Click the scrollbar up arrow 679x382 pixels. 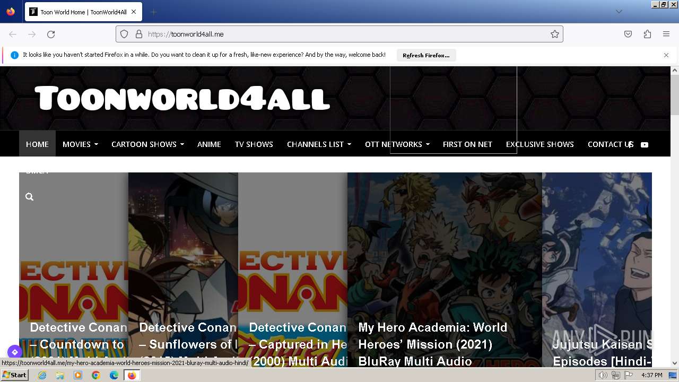[675, 70]
